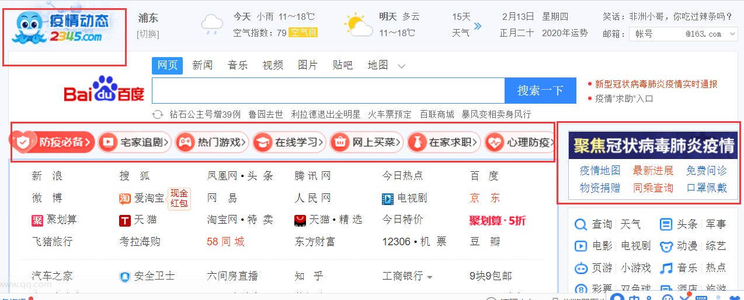Viewport: 744px width, 300px height.
Task: Open 宅家追剧 video shortcut
Action: tap(107, 142)
